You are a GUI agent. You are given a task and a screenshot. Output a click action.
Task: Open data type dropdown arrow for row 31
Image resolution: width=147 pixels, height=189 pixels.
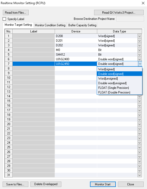tap(140, 175)
